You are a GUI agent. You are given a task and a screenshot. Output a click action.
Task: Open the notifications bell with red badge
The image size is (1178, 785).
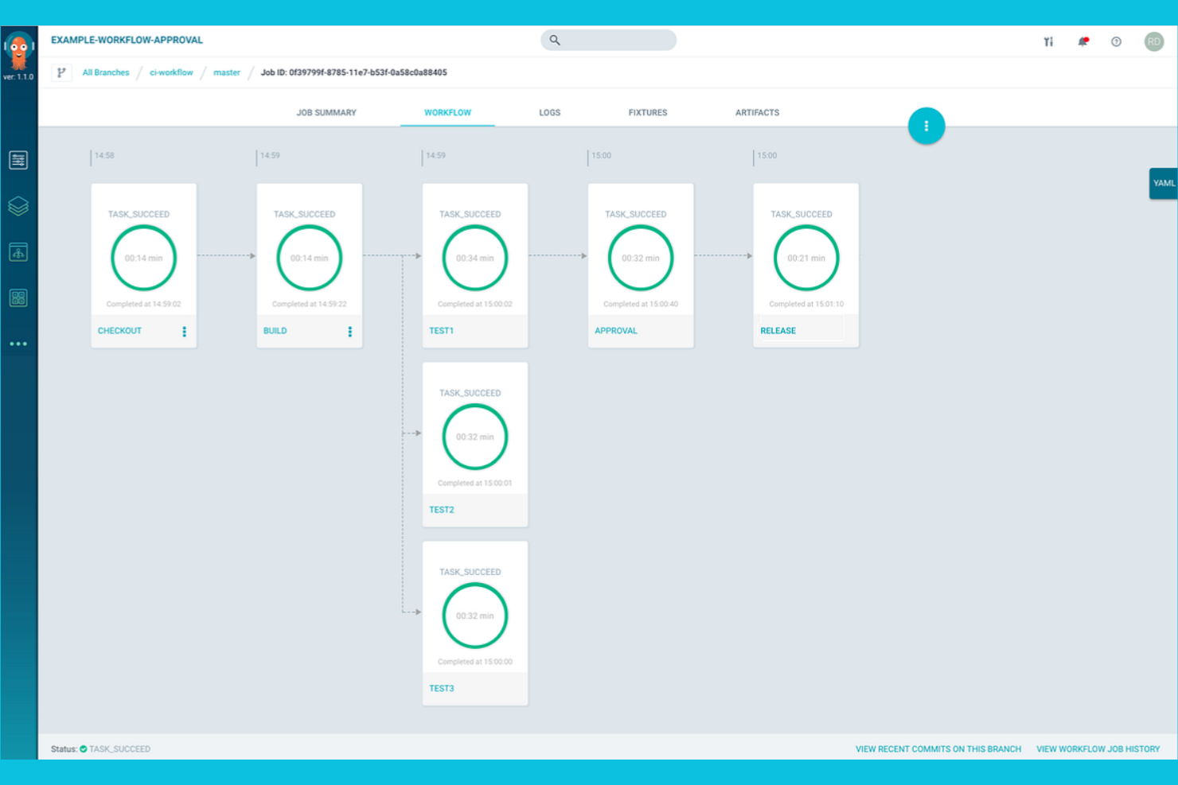click(1082, 40)
